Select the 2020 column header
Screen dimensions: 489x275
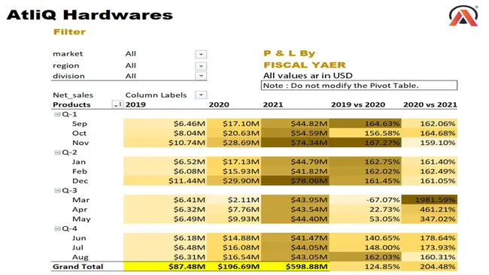219,104
